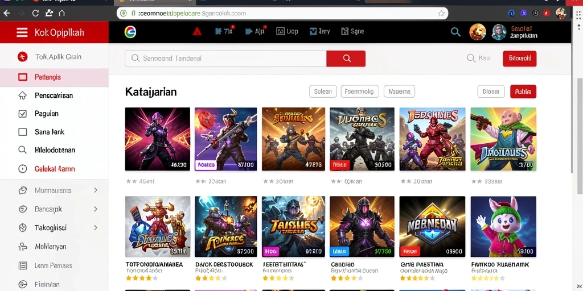Click the red Btloraold button

[519, 59]
